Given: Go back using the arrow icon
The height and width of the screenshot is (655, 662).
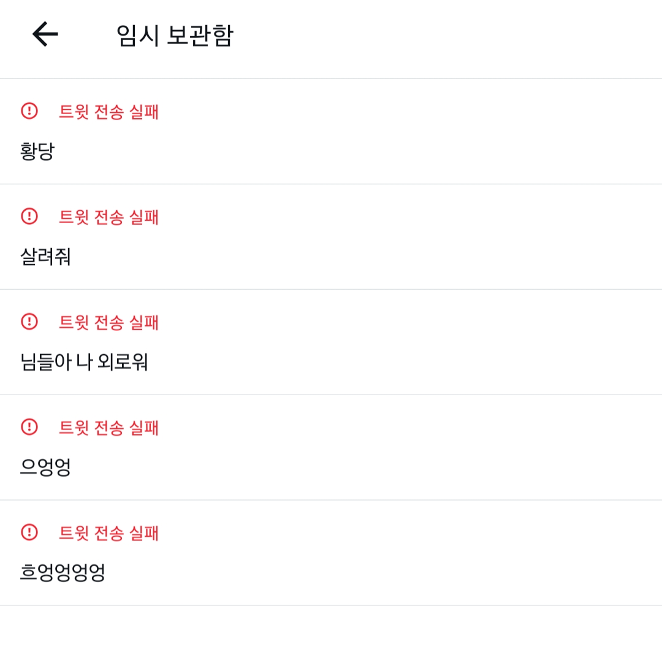Looking at the screenshot, I should pos(45,34).
